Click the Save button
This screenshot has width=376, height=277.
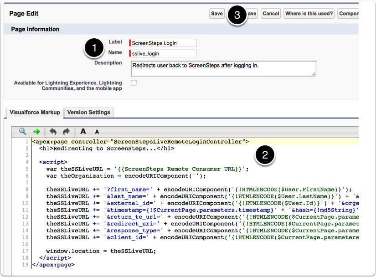(217, 13)
